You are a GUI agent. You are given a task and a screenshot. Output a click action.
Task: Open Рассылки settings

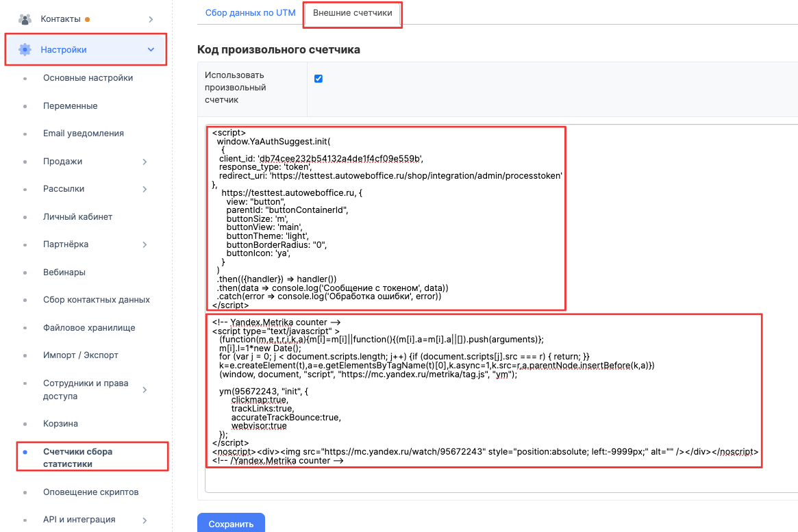64,189
